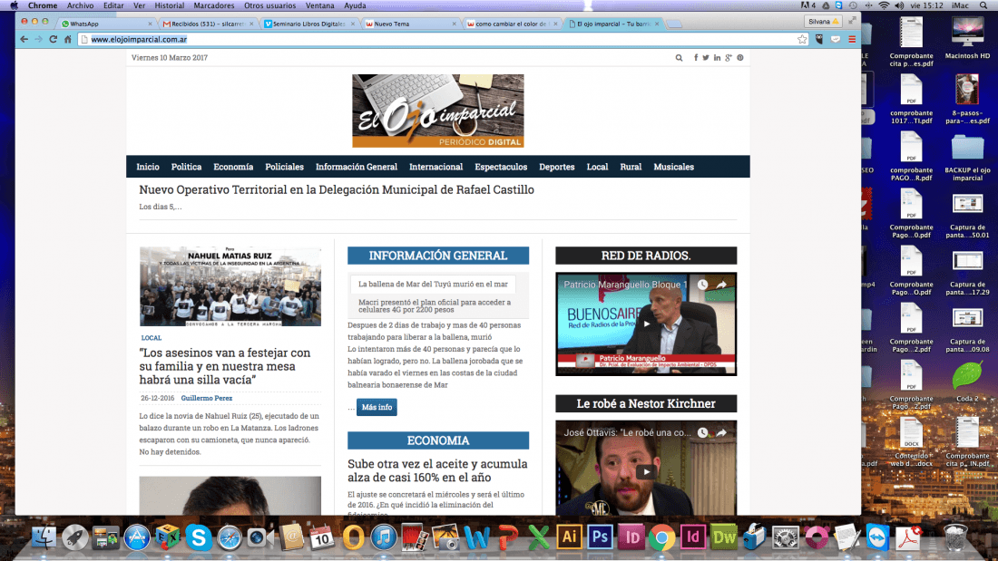
Task: Select BACKUP el ojo imparcial folder
Action: [x=967, y=157]
